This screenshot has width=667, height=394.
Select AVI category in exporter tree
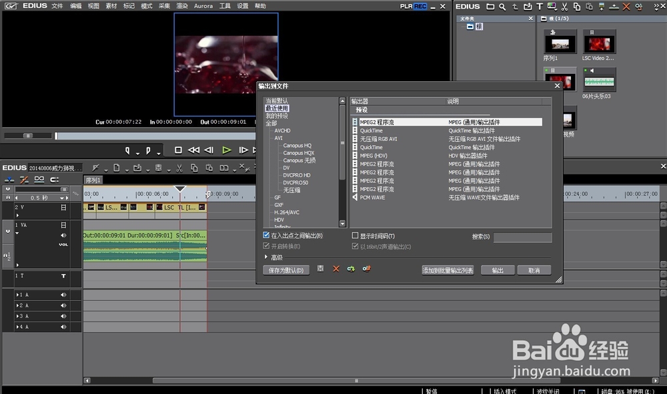(x=278, y=138)
